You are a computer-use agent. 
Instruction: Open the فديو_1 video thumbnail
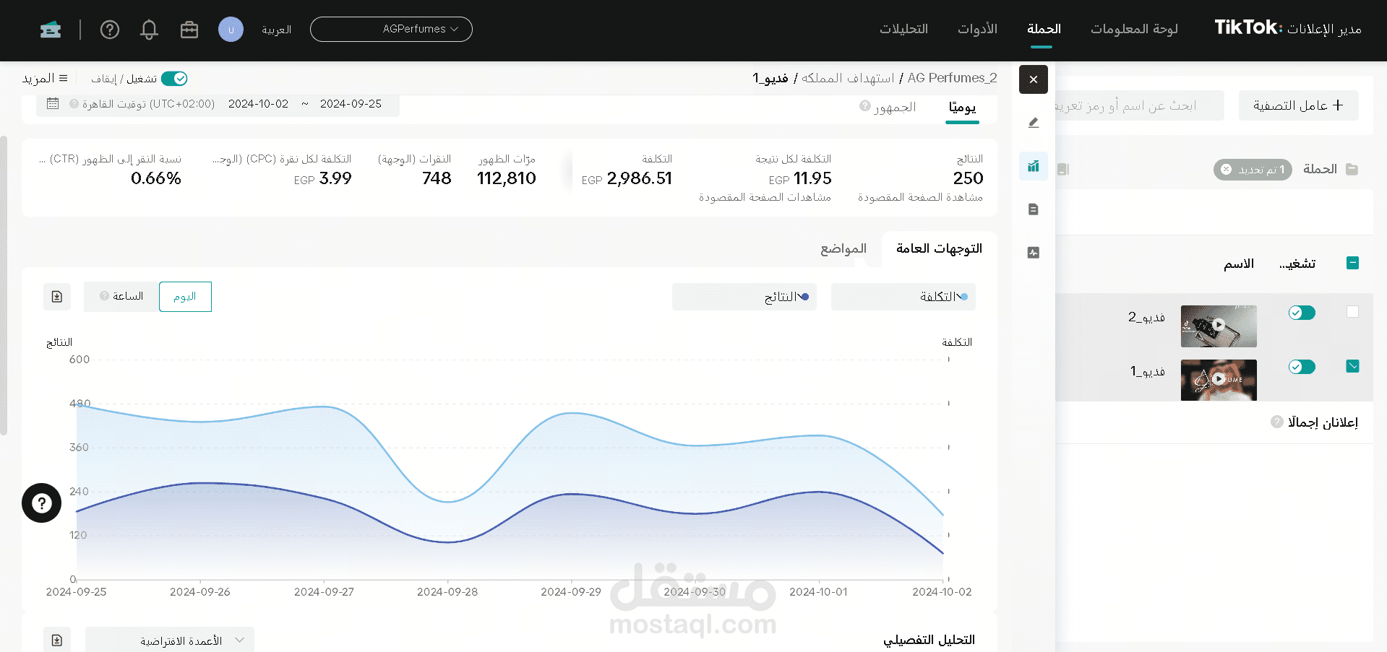click(x=1219, y=380)
